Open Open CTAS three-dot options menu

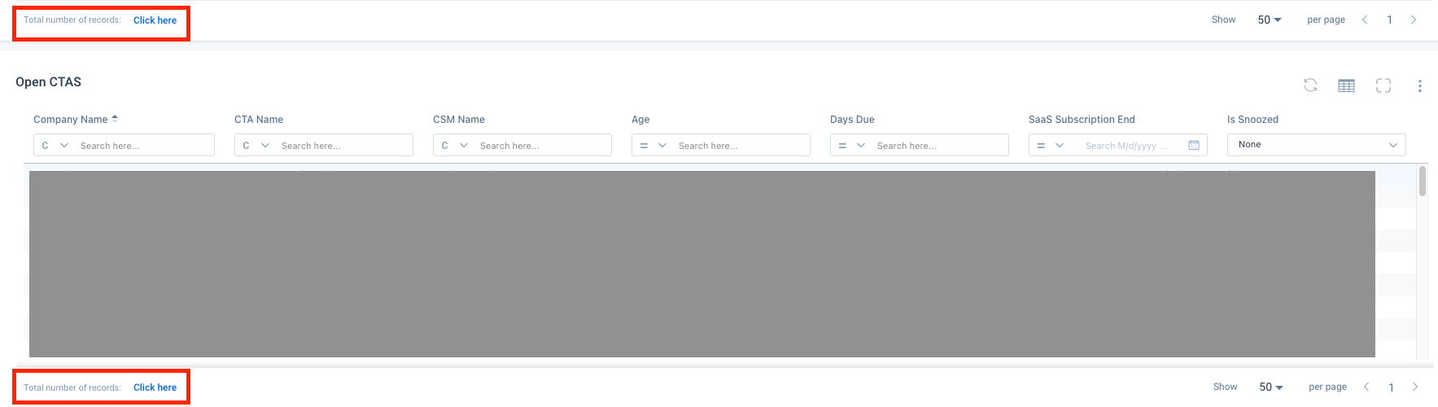click(x=1420, y=85)
